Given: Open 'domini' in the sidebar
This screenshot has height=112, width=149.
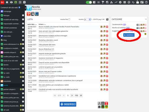Looking at the screenshot, I should coord(6,65).
